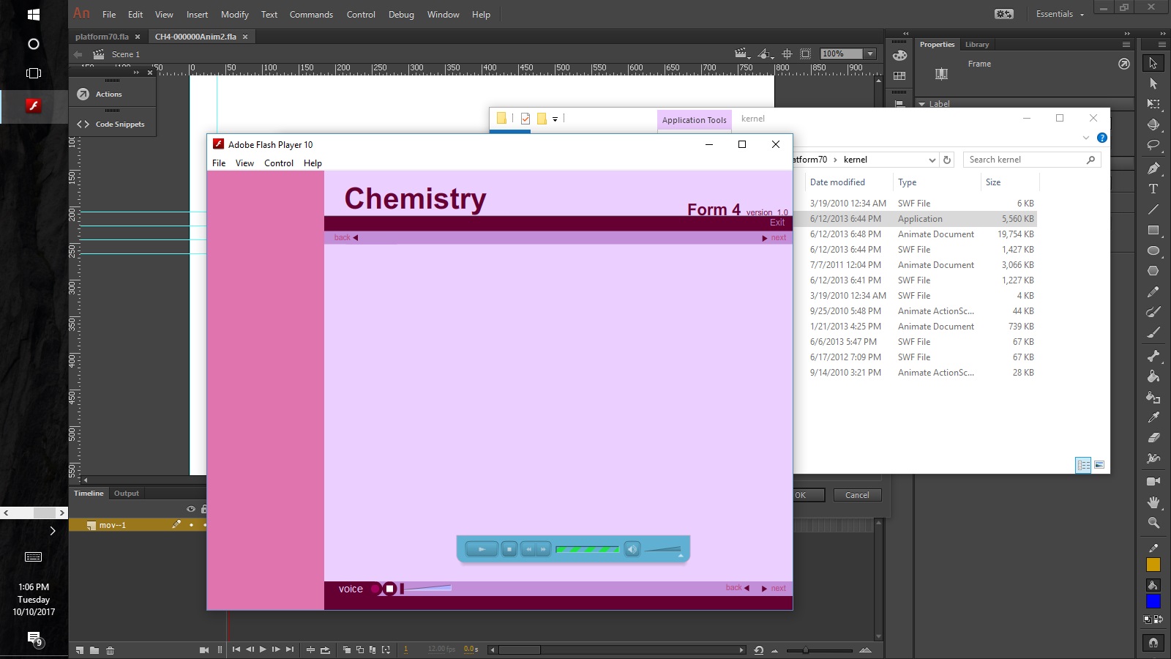Select the Oval tool
The height and width of the screenshot is (659, 1171).
coord(1153,250)
